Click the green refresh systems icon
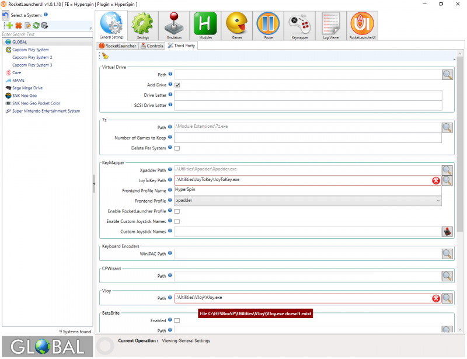Screen dimensions: 467x359 click(x=36, y=26)
